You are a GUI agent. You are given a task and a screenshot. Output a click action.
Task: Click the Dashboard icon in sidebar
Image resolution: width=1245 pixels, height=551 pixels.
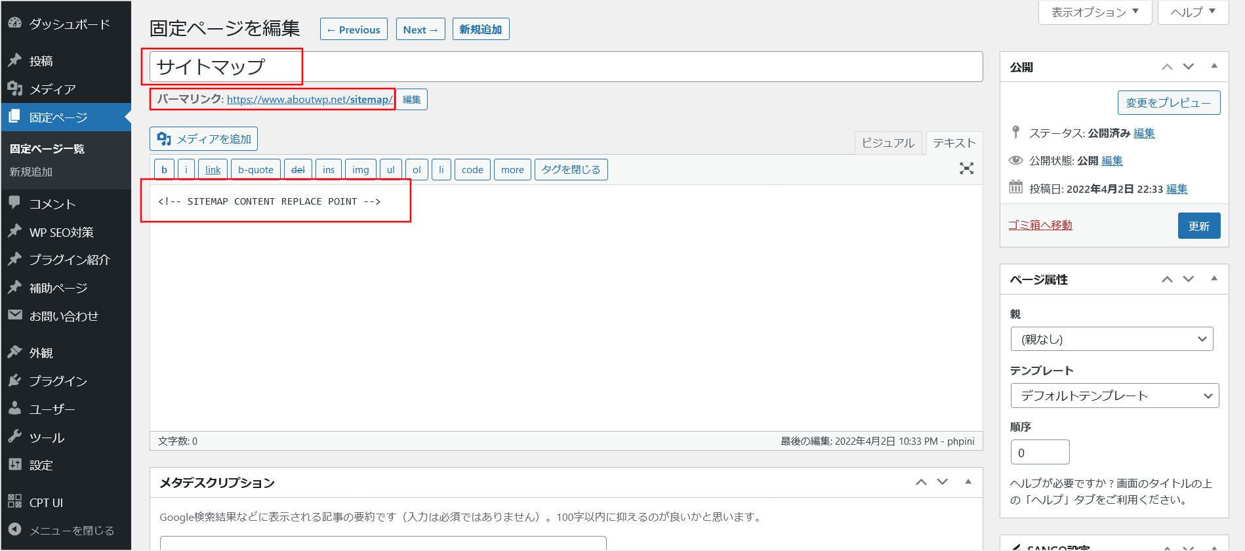coord(15,24)
